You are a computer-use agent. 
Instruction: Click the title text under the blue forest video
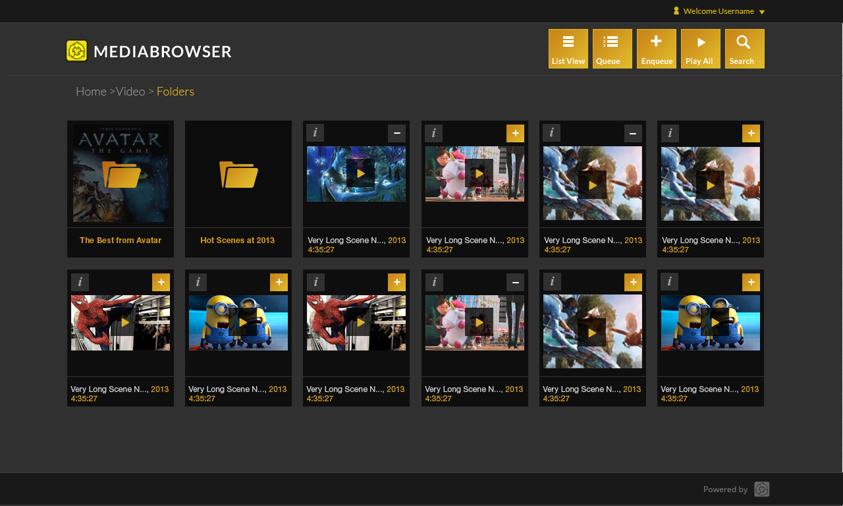click(x=346, y=240)
